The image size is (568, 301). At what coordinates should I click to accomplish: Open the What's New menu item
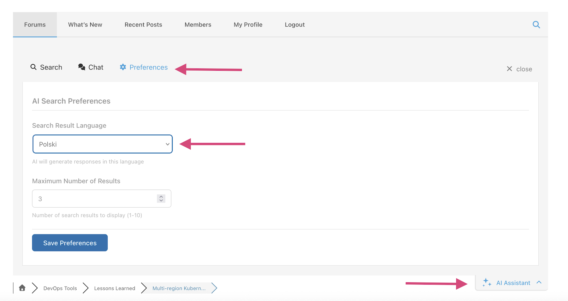85,25
